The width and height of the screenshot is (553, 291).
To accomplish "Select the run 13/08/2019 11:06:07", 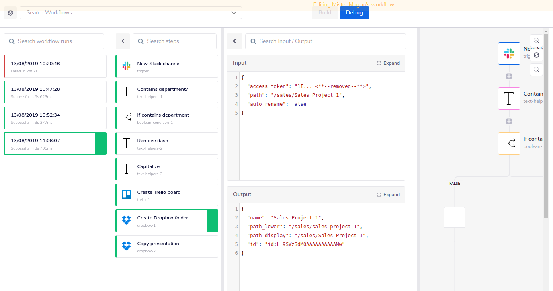I will click(55, 143).
